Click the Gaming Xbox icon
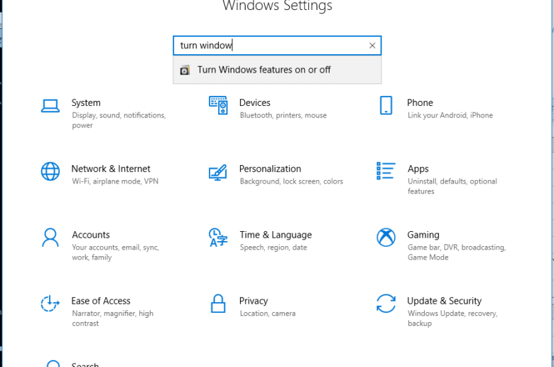The width and height of the screenshot is (554, 367). tap(386, 237)
